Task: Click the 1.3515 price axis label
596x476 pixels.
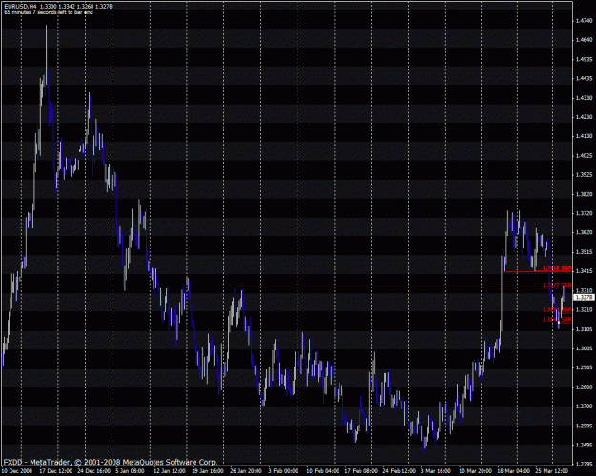Action: pos(585,252)
